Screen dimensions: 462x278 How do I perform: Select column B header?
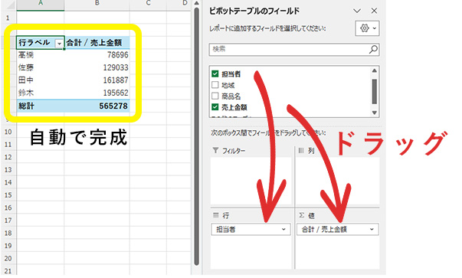(x=97, y=4)
